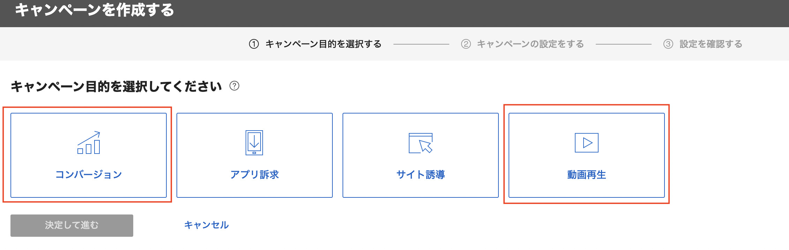Click the キャンセル link
Screen dimensions: 789x250
click(206, 225)
